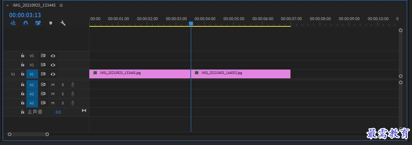Click fx badge on IMG_20210405_144002.jpg clip

pyautogui.click(x=197, y=73)
